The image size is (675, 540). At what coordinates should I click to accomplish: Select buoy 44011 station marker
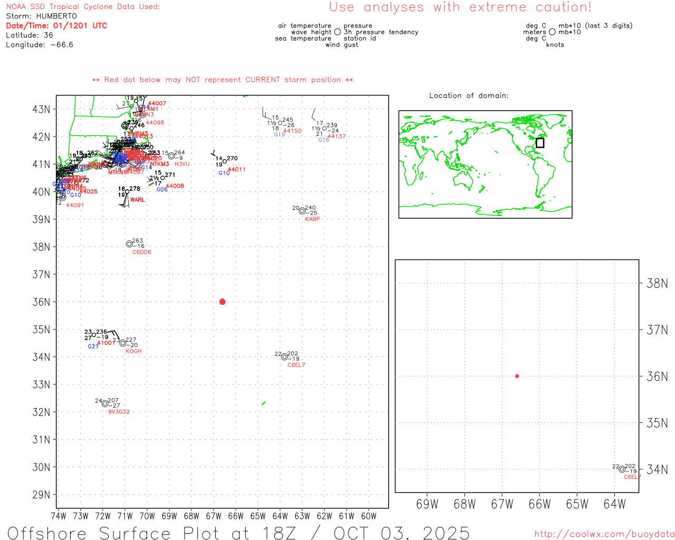[225, 161]
